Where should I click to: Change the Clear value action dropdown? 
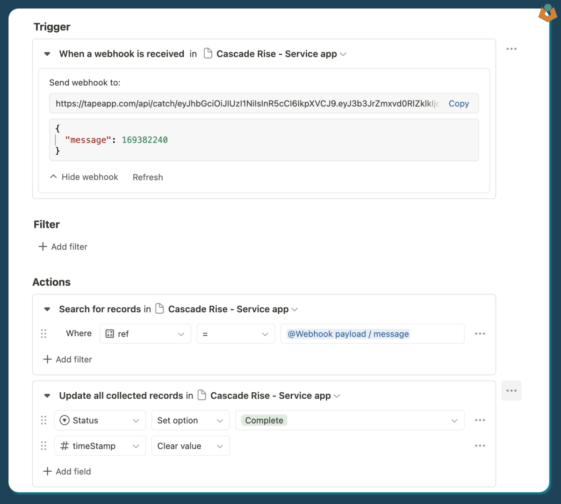click(190, 446)
